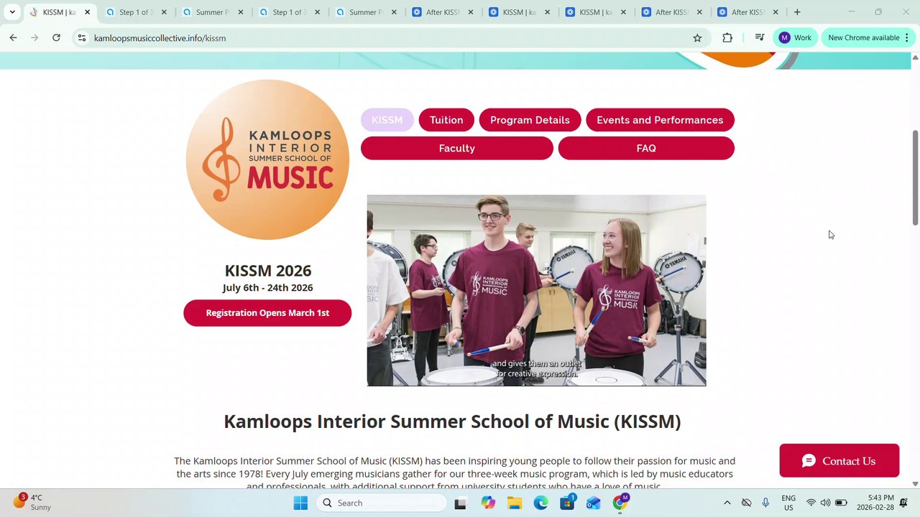This screenshot has height=517, width=920.
Task: Open File Explorer from the taskbar
Action: pyautogui.click(x=515, y=503)
